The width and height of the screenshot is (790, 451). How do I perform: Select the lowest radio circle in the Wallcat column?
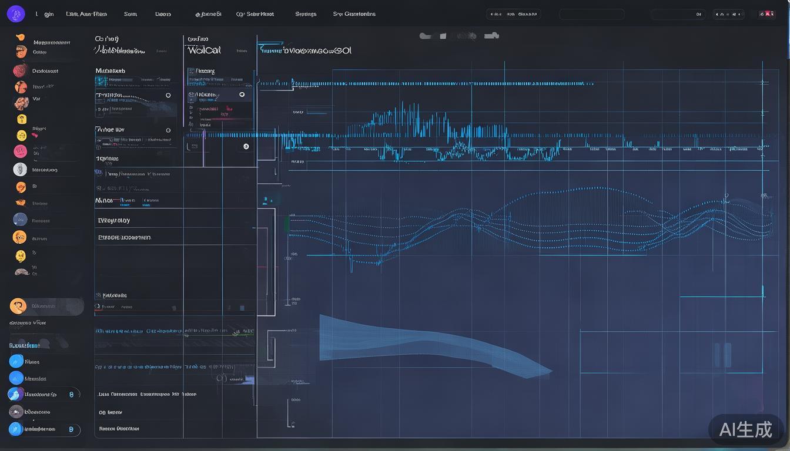(246, 146)
